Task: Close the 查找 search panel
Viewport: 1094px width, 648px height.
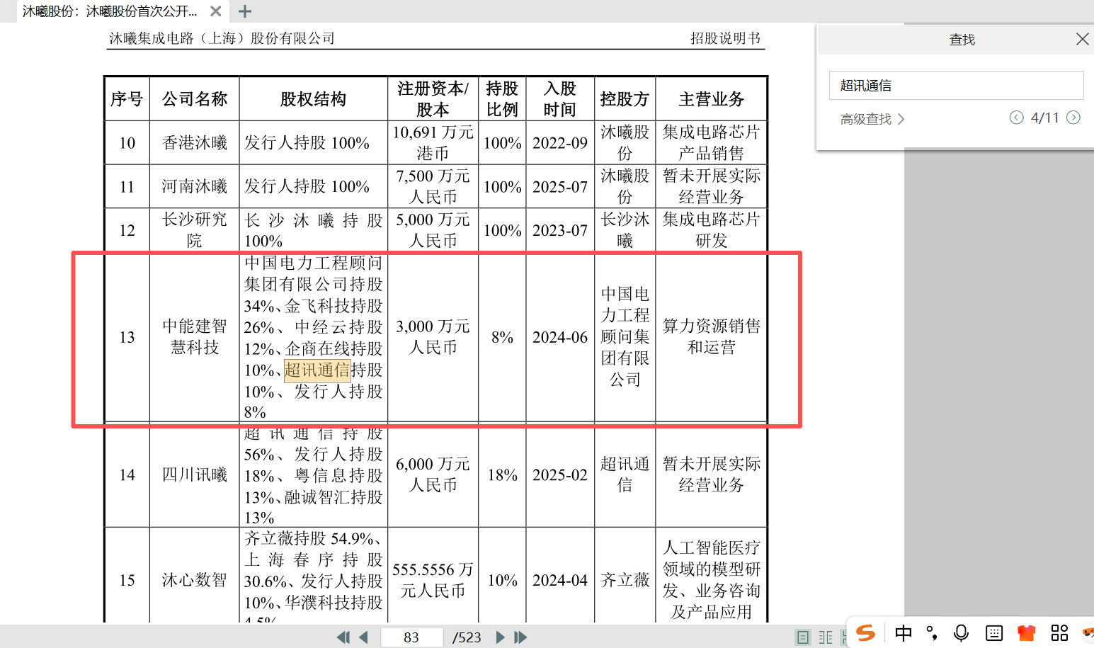Action: pos(1082,40)
